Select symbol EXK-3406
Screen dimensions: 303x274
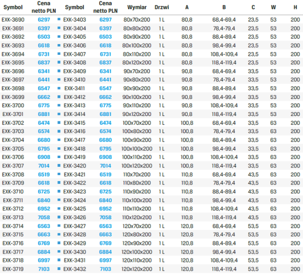[74, 46]
